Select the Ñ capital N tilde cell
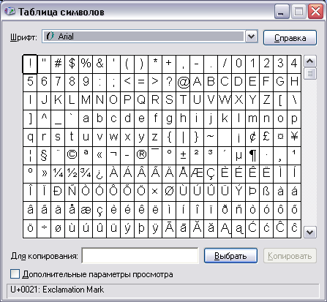The image size is (327, 302). point(72,192)
